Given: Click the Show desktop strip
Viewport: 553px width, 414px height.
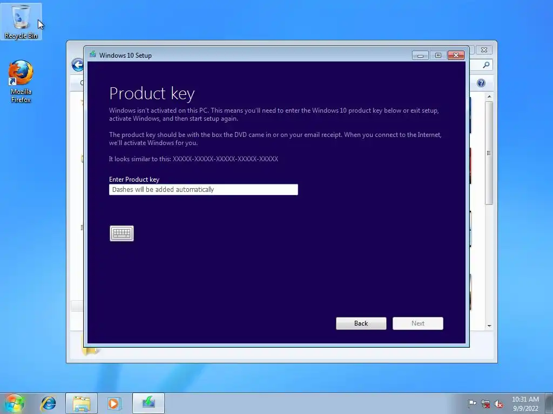Looking at the screenshot, I should coord(549,403).
